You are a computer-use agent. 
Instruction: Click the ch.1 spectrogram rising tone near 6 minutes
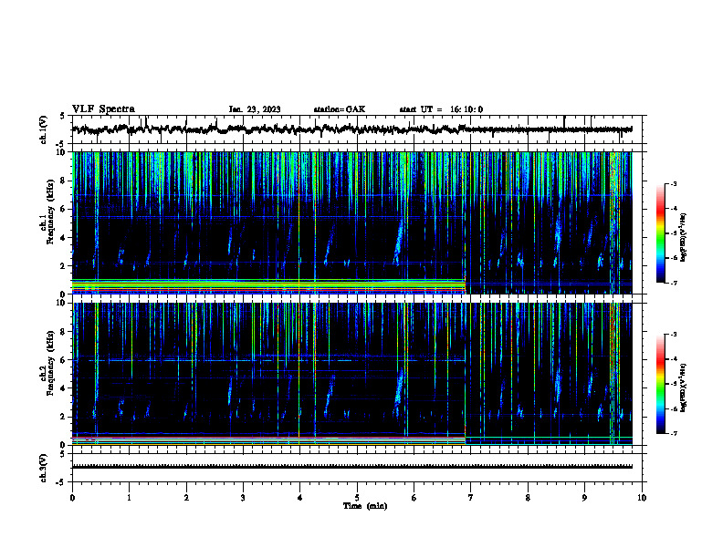(x=398, y=243)
